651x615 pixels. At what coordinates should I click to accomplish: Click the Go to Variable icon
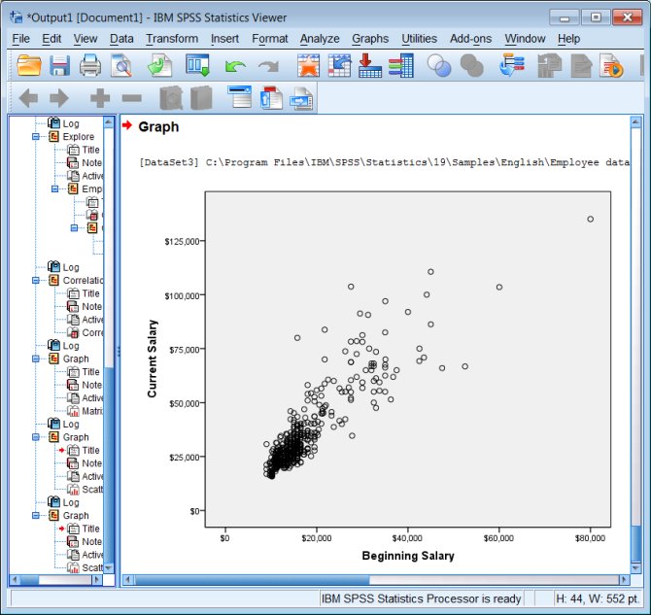tap(370, 66)
